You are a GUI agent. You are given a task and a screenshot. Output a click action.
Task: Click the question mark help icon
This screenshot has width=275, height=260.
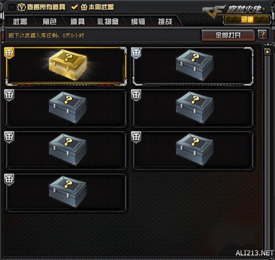tap(262, 34)
